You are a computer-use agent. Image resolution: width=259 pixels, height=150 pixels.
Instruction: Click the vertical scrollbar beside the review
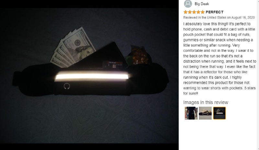pos(258,75)
